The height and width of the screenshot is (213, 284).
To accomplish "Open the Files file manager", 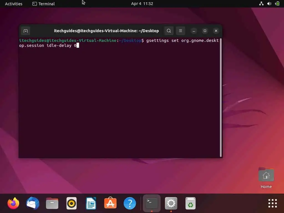I will pyautogui.click(x=52, y=203).
